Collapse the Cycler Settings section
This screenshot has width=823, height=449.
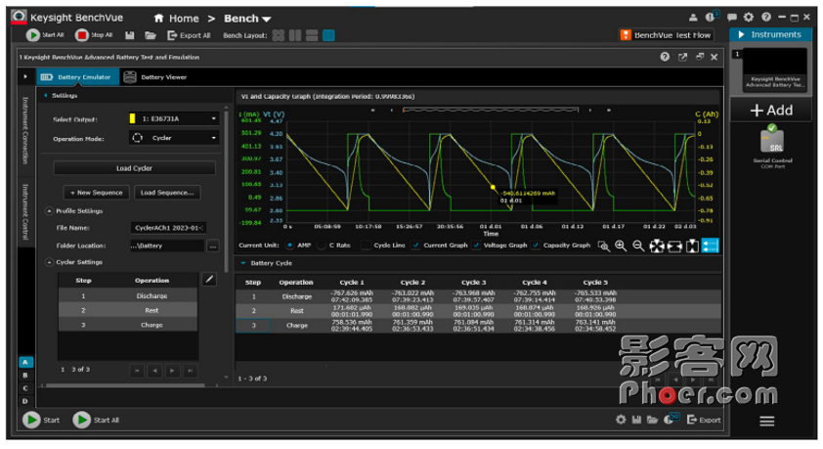click(49, 262)
